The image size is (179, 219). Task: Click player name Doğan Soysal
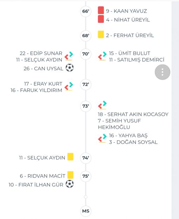(133, 142)
